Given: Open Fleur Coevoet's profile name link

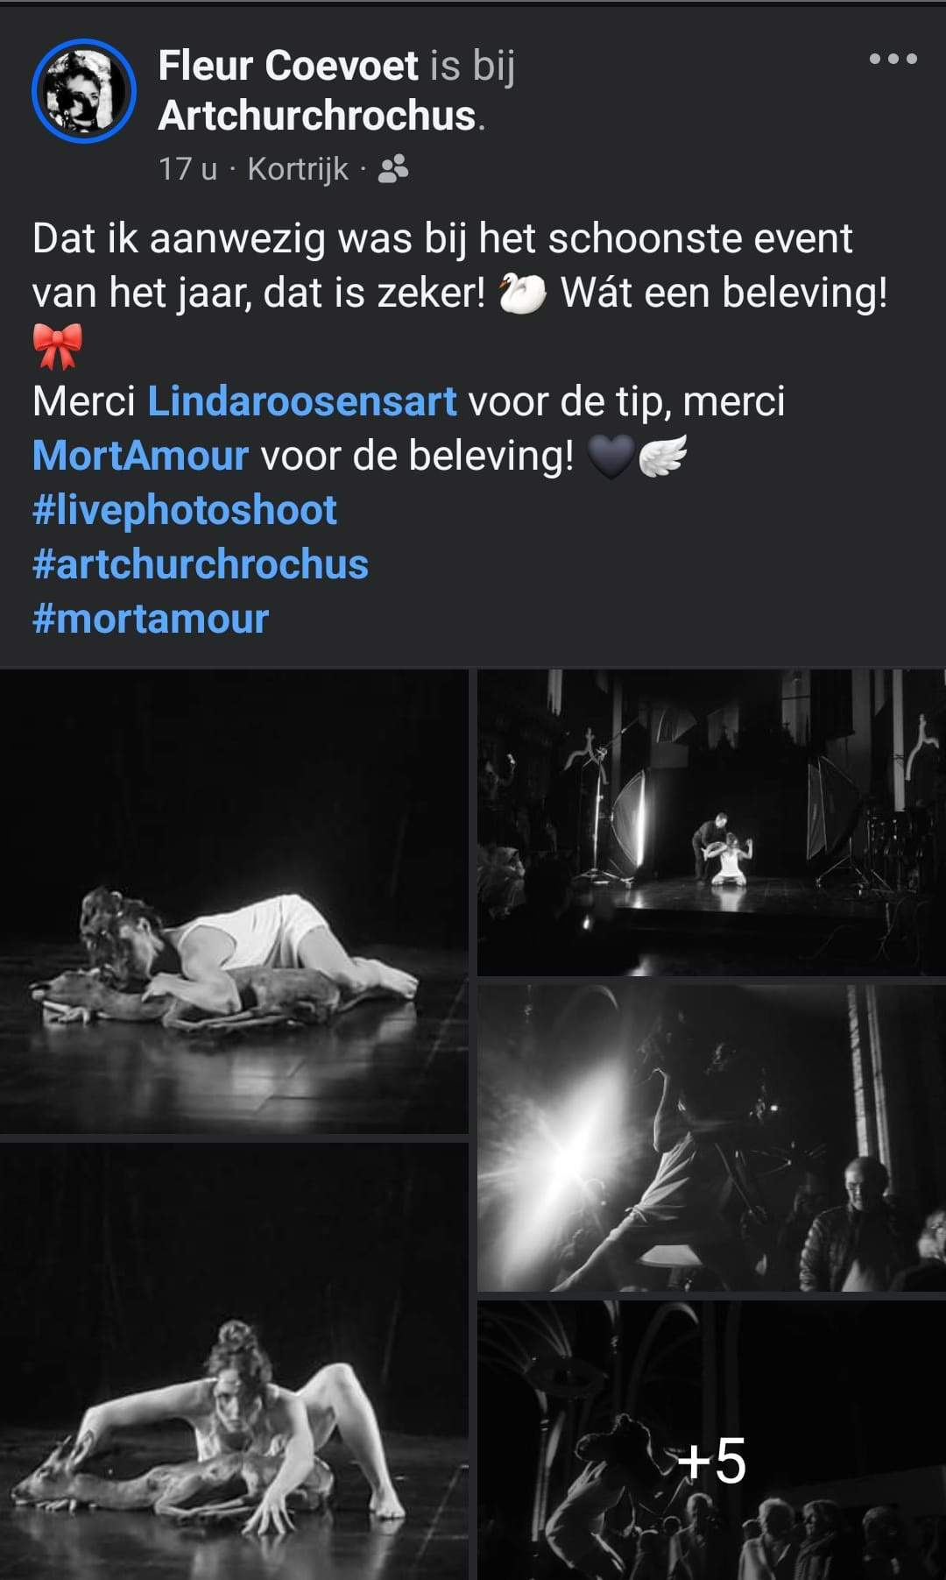Looking at the screenshot, I should (288, 66).
